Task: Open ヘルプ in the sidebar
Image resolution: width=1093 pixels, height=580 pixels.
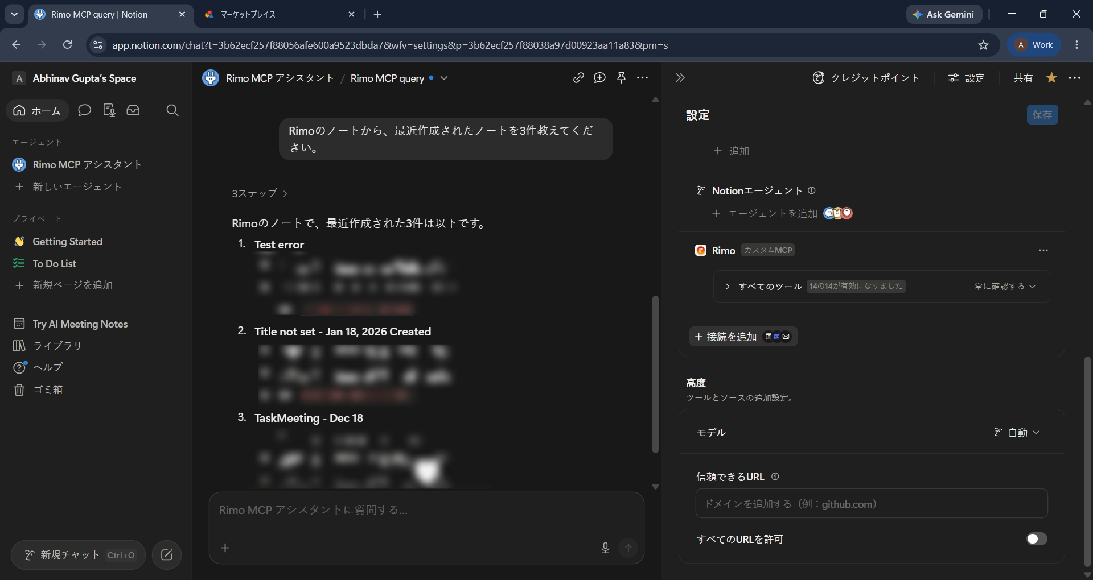Action: coord(48,367)
